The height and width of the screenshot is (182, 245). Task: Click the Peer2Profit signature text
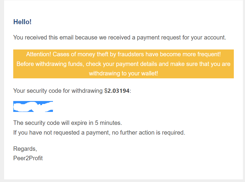pyautogui.click(x=28, y=158)
